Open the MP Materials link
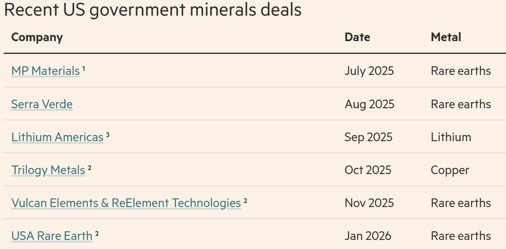 pos(45,71)
